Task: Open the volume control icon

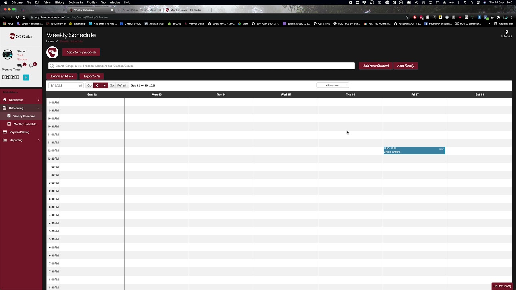Action: pos(451,2)
